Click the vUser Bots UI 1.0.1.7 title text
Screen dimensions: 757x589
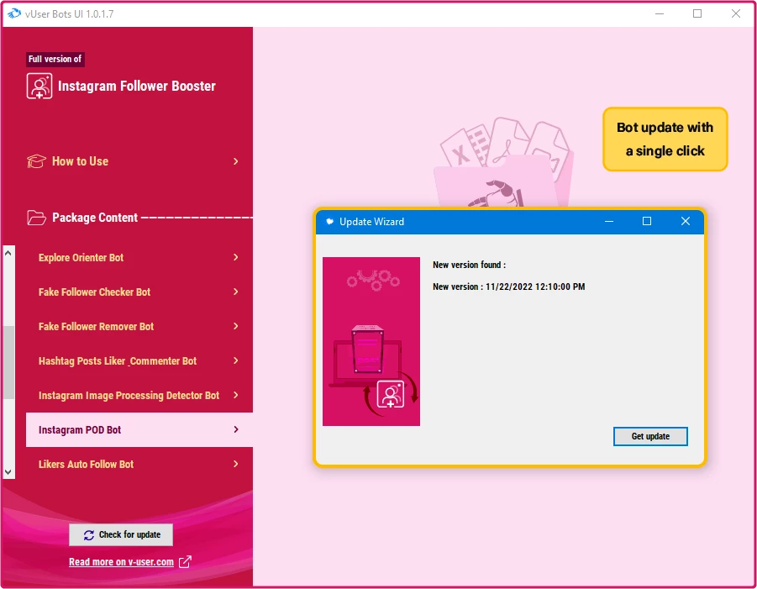pyautogui.click(x=70, y=14)
